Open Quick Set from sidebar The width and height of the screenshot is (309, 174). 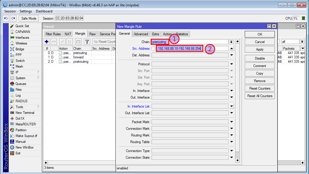[x=22, y=26]
